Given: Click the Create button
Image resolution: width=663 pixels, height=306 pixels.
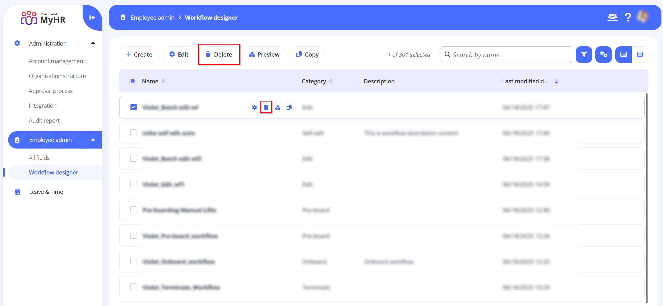Looking at the screenshot, I should pyautogui.click(x=139, y=54).
